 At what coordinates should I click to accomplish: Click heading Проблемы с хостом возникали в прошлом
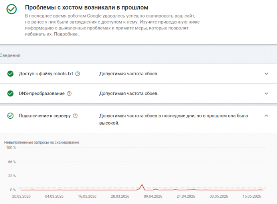pos(87,8)
